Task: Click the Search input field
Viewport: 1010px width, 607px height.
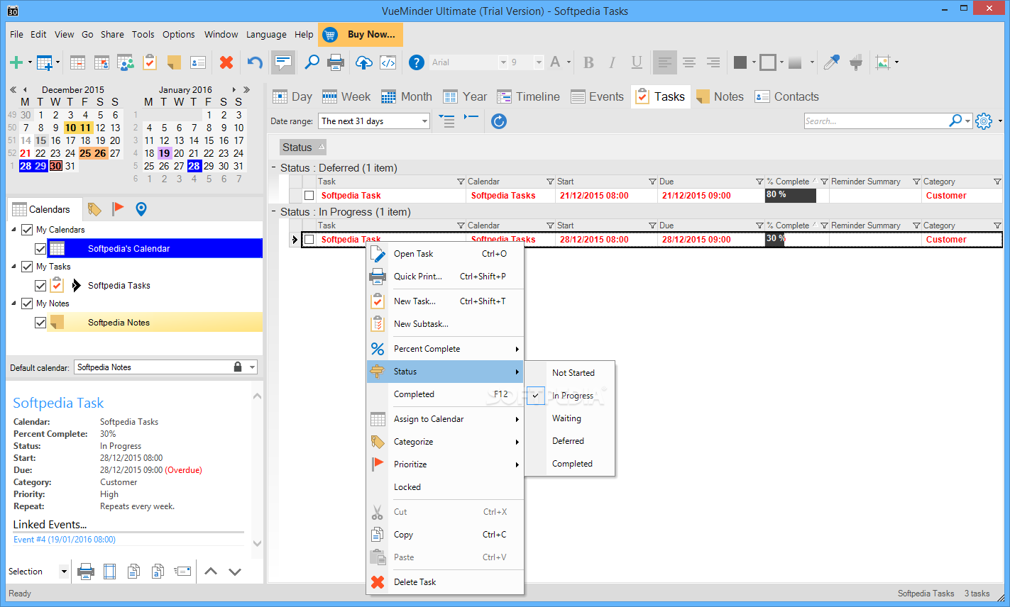Action: pos(876,121)
